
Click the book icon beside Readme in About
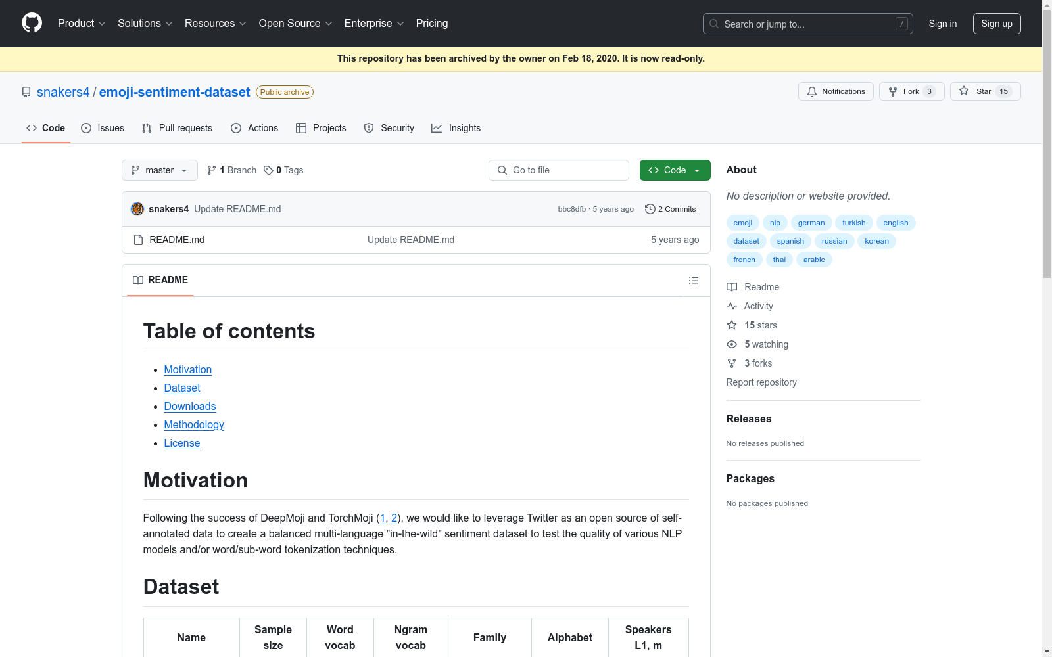click(x=732, y=287)
